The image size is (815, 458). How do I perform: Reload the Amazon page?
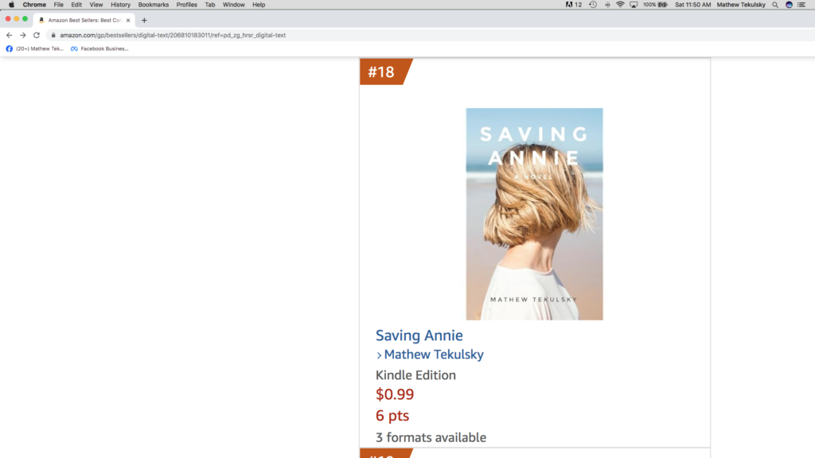37,35
